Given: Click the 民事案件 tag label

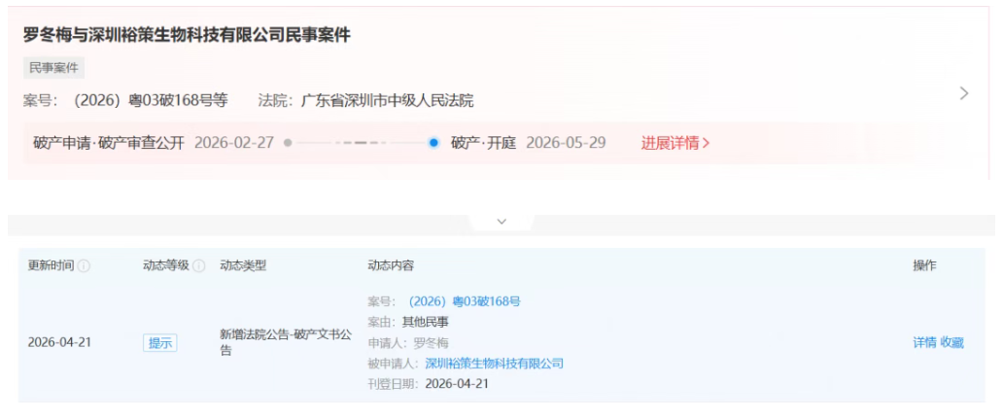Looking at the screenshot, I should click(x=53, y=68).
